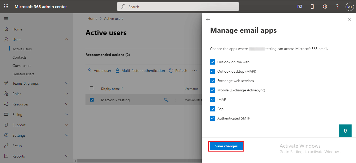
Task: Collapse the Users navigation section
Action: pos(67,40)
